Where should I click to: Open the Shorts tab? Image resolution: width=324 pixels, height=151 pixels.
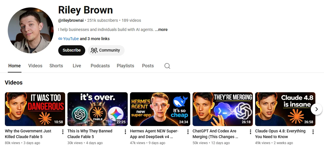coord(56,66)
